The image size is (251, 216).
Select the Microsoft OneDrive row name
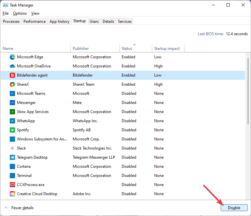click(34, 66)
